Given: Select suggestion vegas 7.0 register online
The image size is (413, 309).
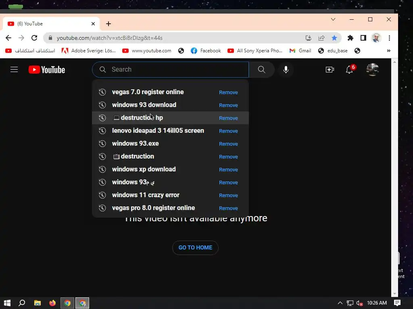Looking at the screenshot, I should [148, 92].
